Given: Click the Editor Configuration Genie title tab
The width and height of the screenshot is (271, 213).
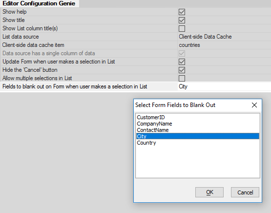Looking at the screenshot, I should pyautogui.click(x=39, y=3).
